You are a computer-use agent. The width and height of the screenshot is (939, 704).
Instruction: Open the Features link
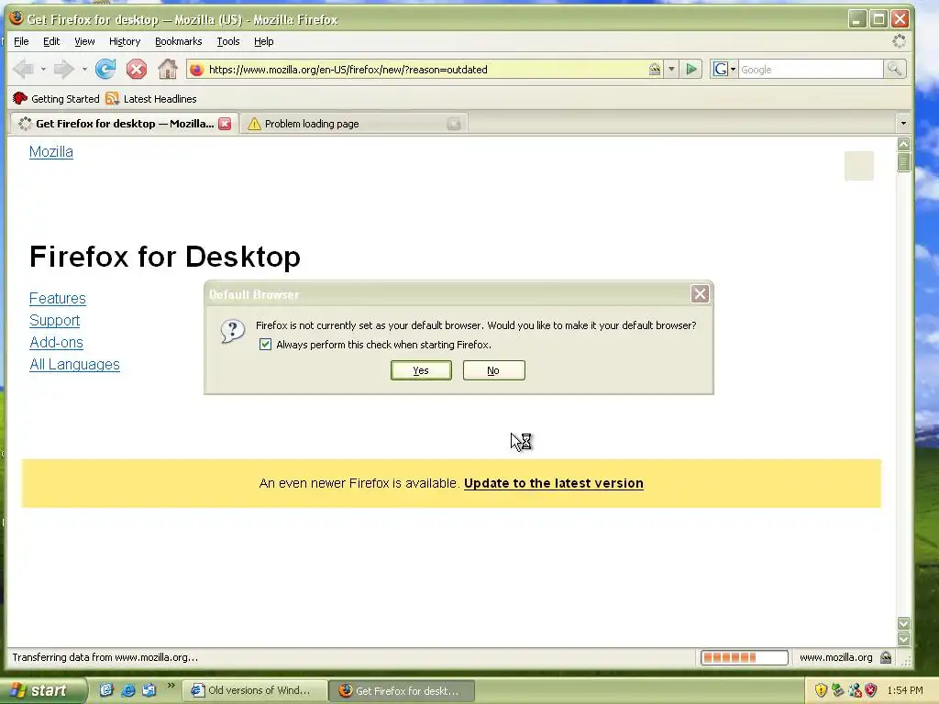point(58,298)
